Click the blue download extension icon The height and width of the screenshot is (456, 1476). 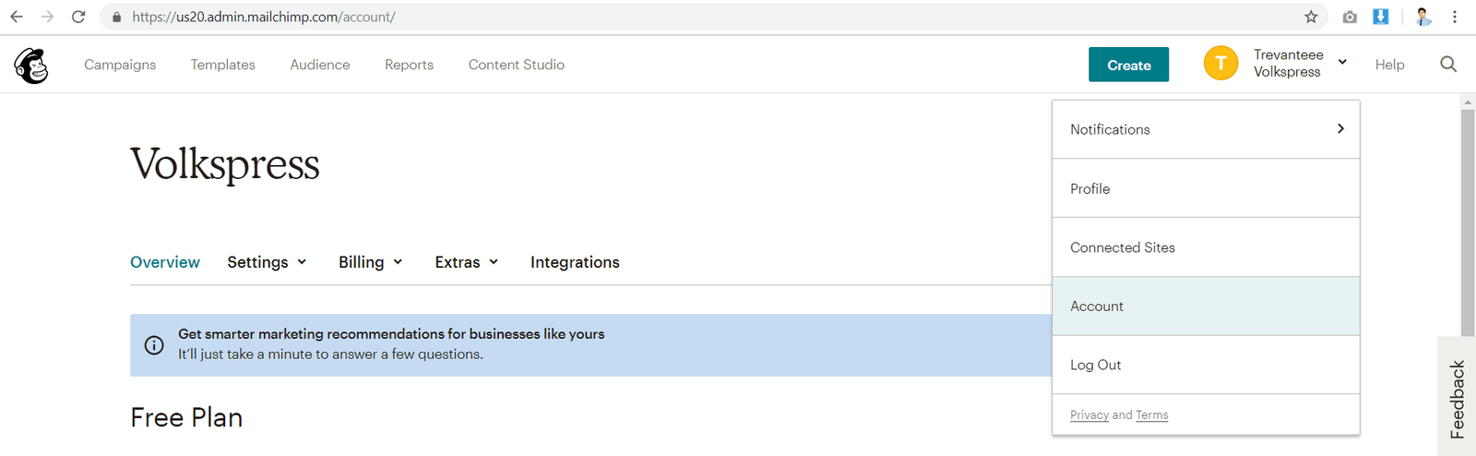(1380, 17)
